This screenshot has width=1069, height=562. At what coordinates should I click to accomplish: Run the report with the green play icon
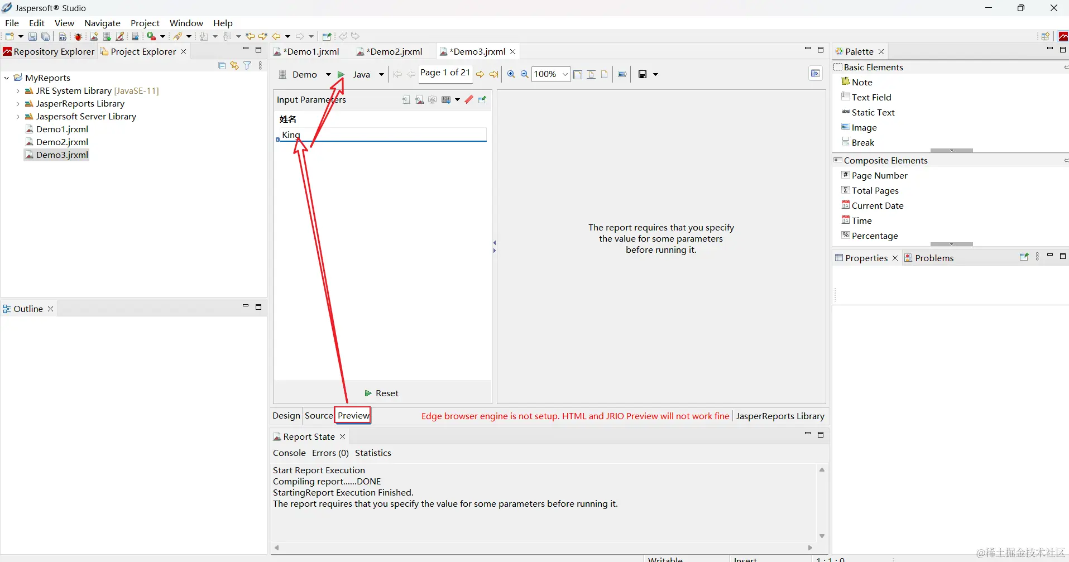(x=341, y=74)
